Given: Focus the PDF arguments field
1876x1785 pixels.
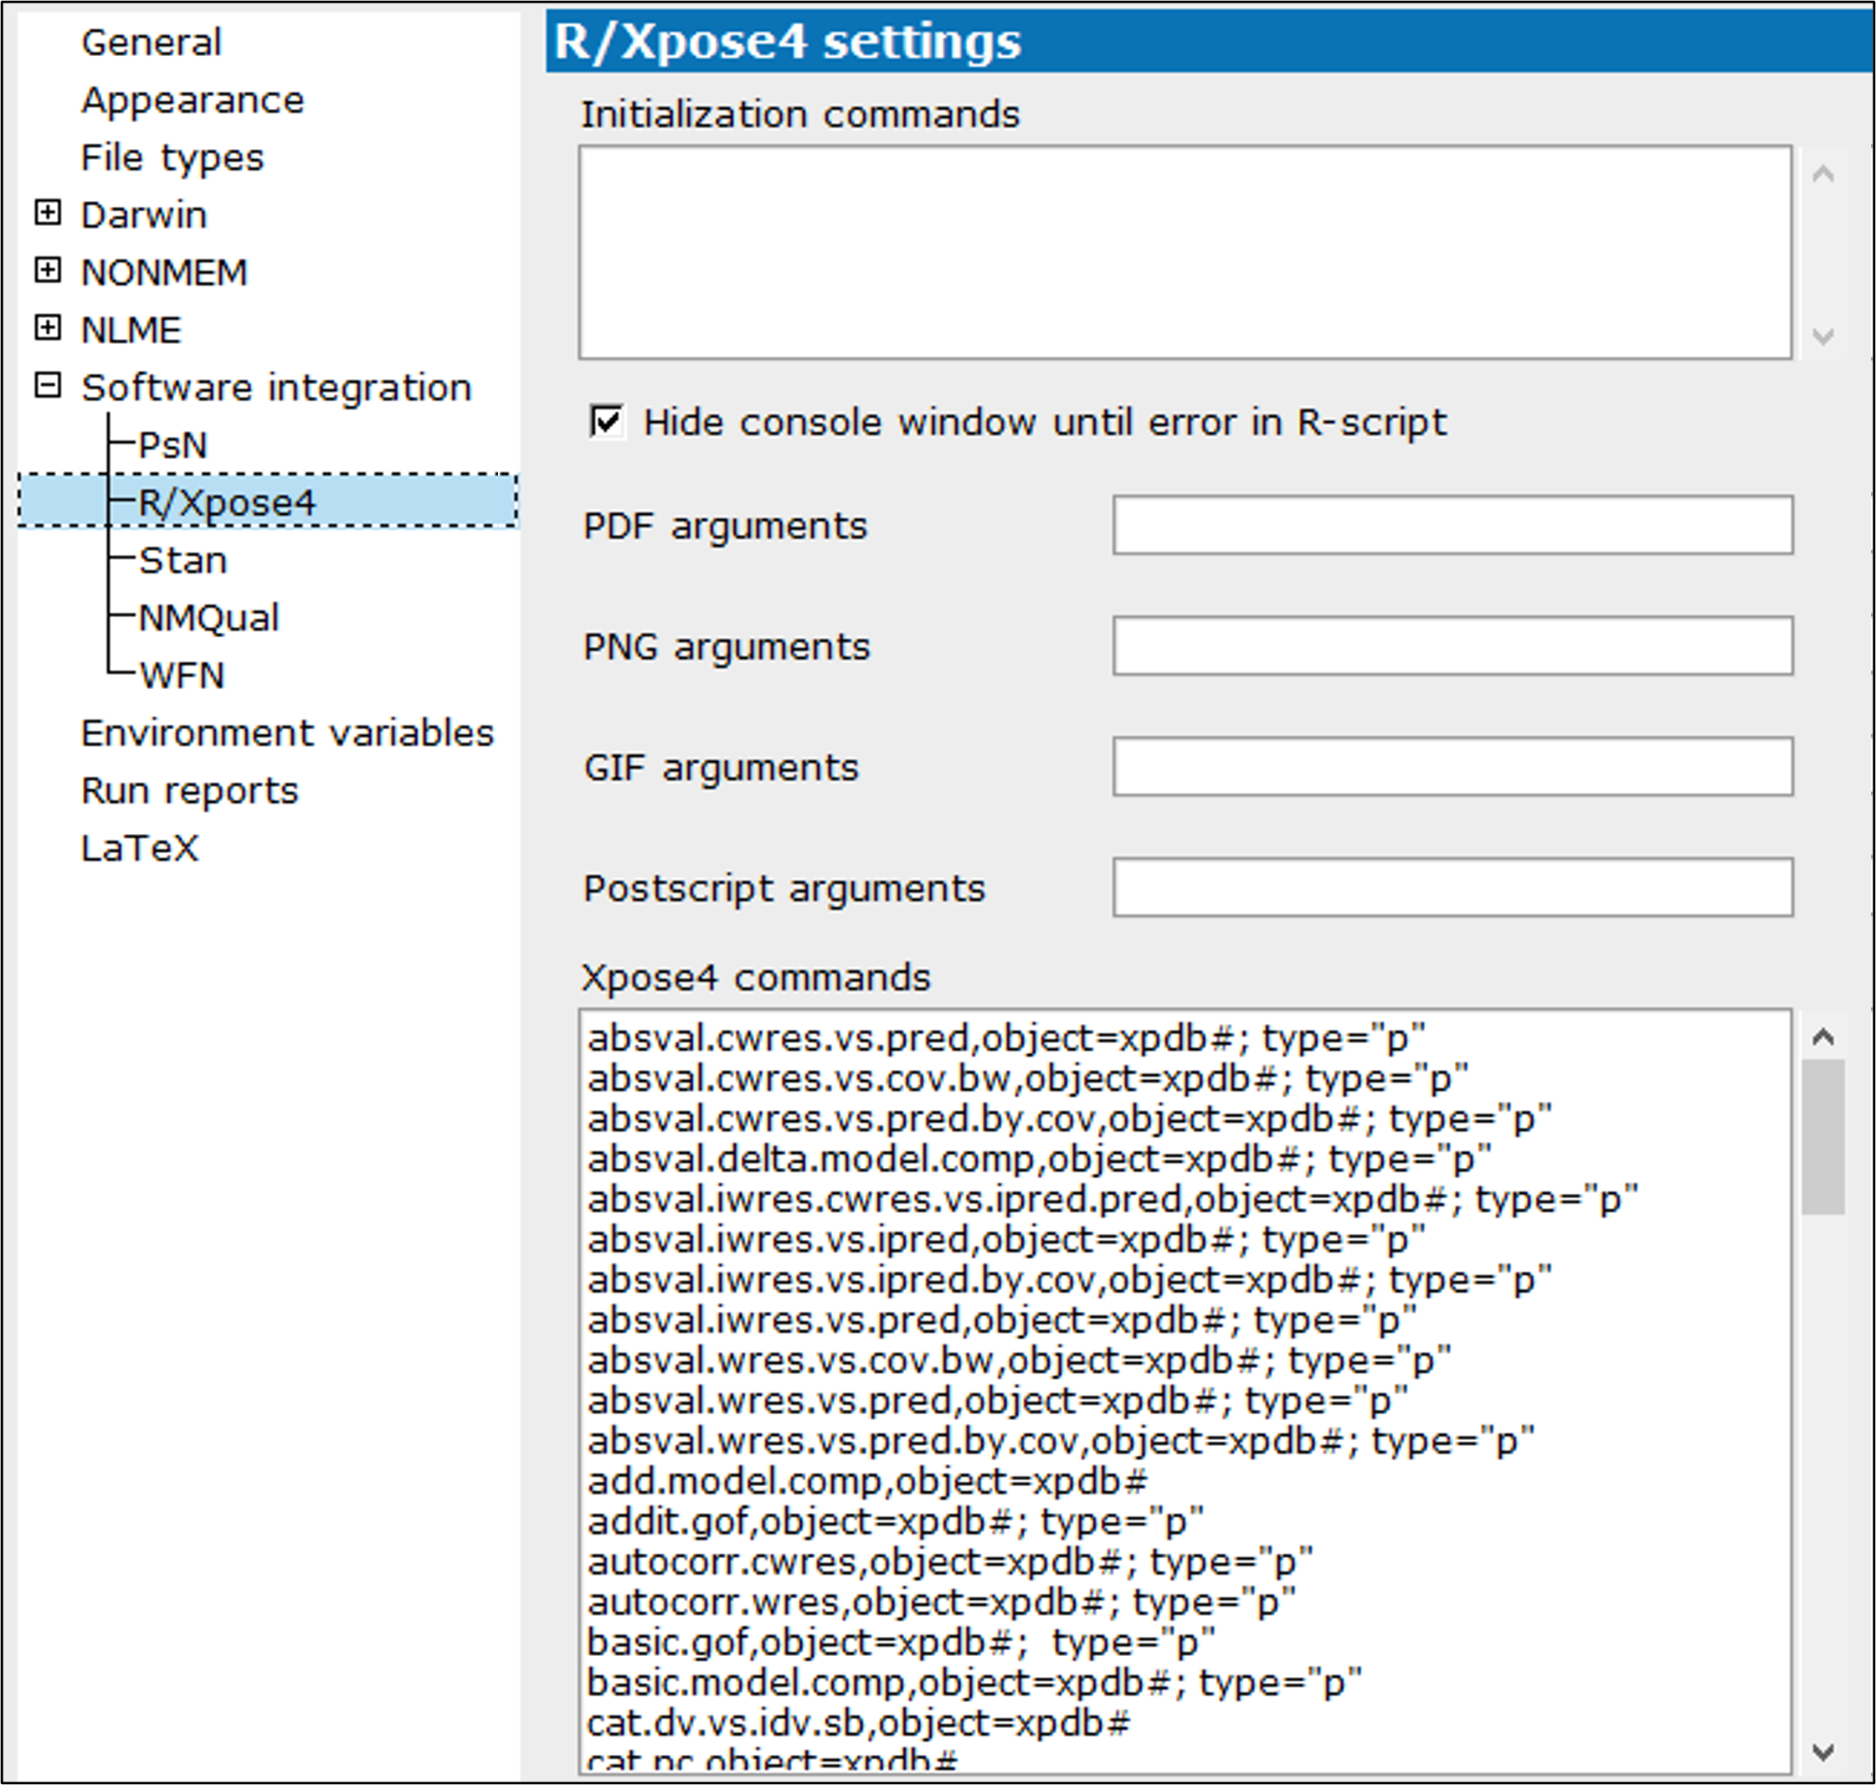Looking at the screenshot, I should (1452, 524).
